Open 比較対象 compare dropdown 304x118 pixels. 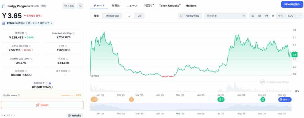coord(226,16)
